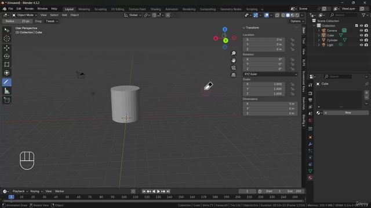Open the Render properties tab icon
This screenshot has height=208, width=371.
310,94
